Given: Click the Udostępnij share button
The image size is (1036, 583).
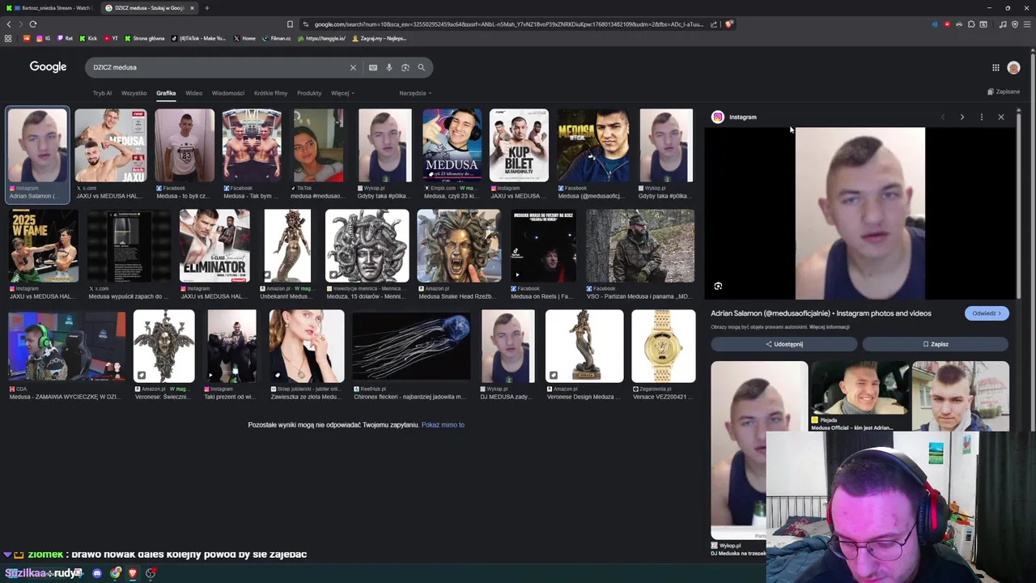Looking at the screenshot, I should (x=784, y=344).
